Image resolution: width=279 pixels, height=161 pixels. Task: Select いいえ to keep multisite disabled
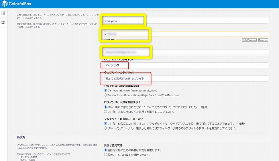105,124
